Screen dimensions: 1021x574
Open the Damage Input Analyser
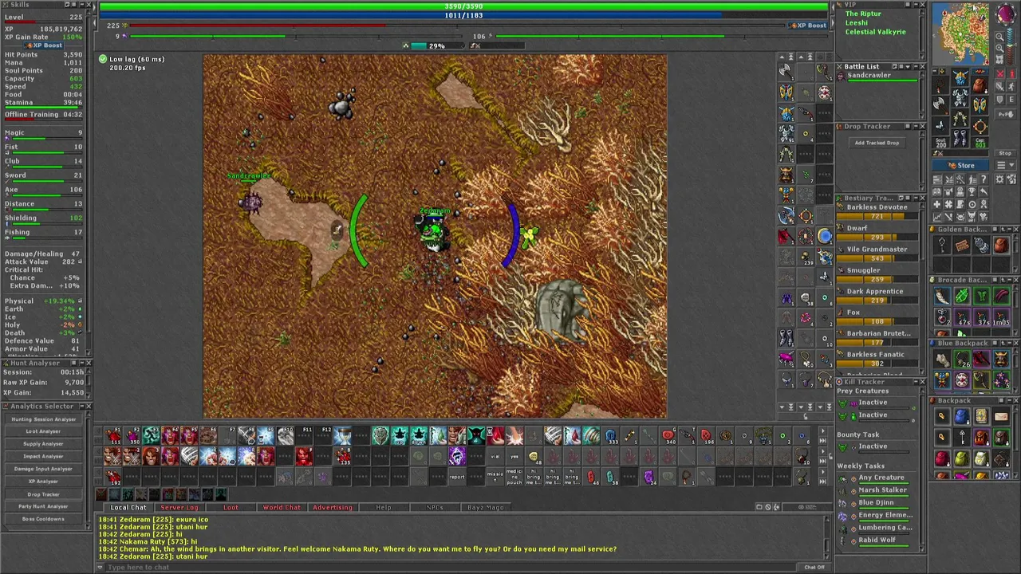click(43, 469)
